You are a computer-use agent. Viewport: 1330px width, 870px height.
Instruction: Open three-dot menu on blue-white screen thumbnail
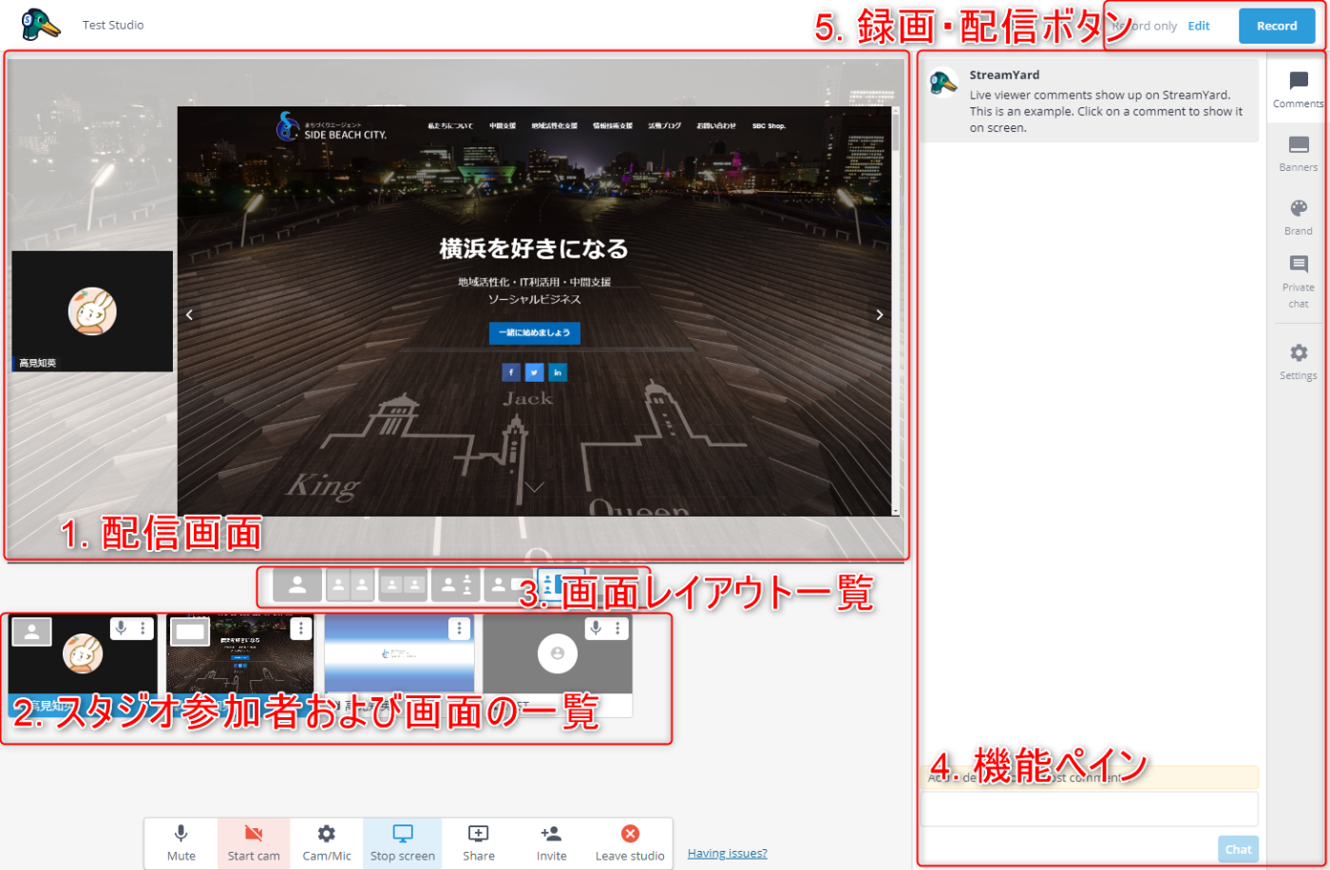click(x=460, y=628)
